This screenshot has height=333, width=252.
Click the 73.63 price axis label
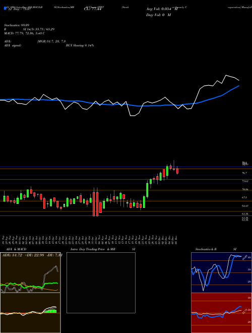tap(245, 181)
